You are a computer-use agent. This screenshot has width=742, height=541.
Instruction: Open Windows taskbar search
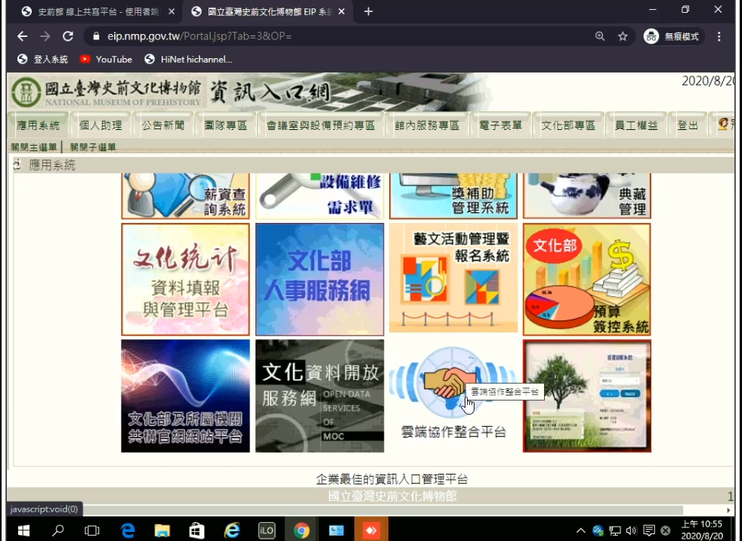coord(57,530)
